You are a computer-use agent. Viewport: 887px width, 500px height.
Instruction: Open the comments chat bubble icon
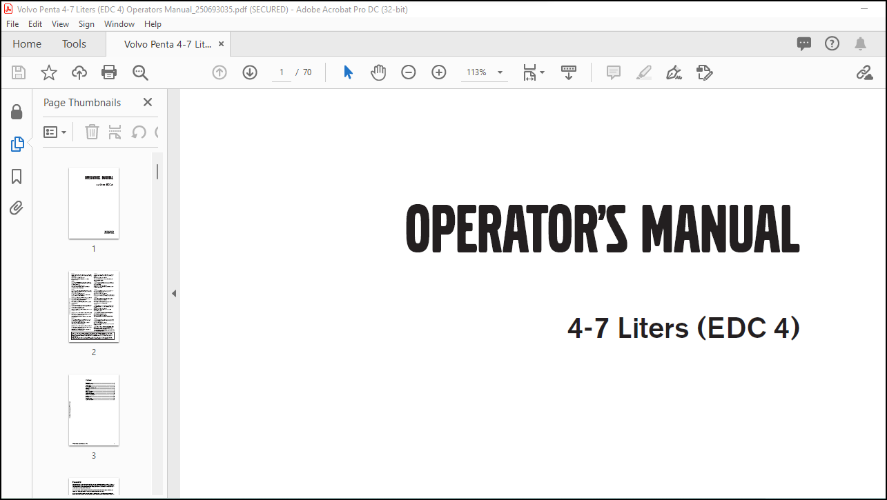click(x=804, y=44)
